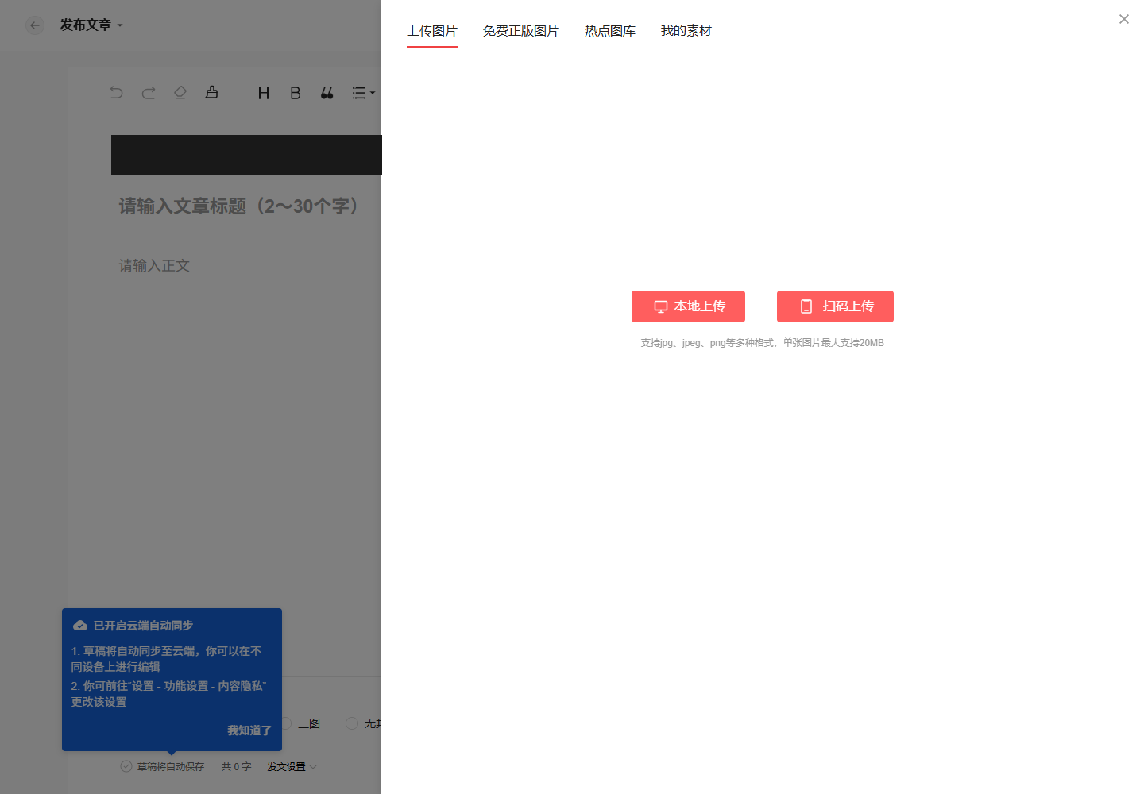
Task: Close the image upload drawer
Action: [1123, 19]
